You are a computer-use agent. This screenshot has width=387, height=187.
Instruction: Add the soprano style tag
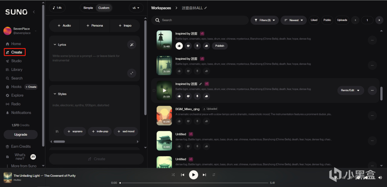coord(75,131)
